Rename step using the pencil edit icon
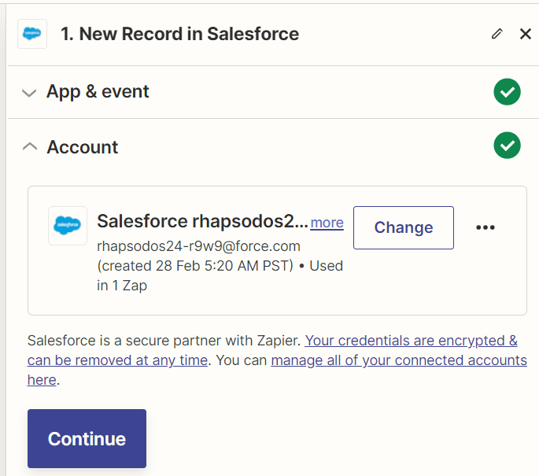The height and width of the screenshot is (476, 539). coord(497,34)
